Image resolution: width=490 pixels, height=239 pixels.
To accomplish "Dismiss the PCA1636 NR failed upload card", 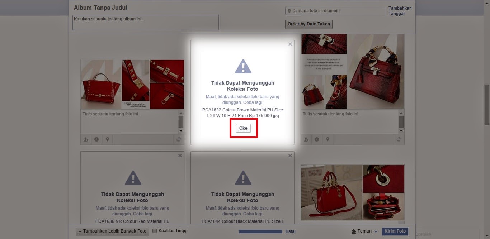I will pos(180,156).
